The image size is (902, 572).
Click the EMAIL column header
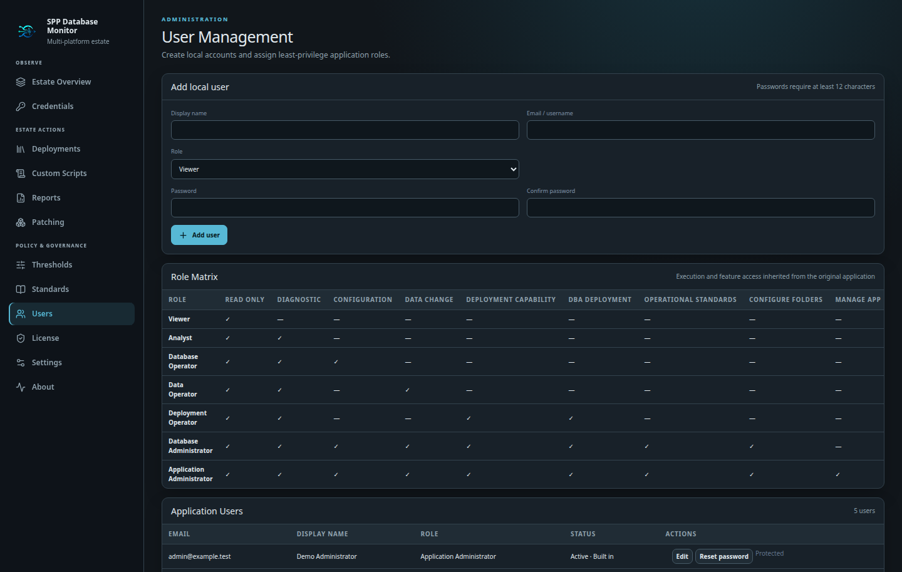[x=179, y=534]
